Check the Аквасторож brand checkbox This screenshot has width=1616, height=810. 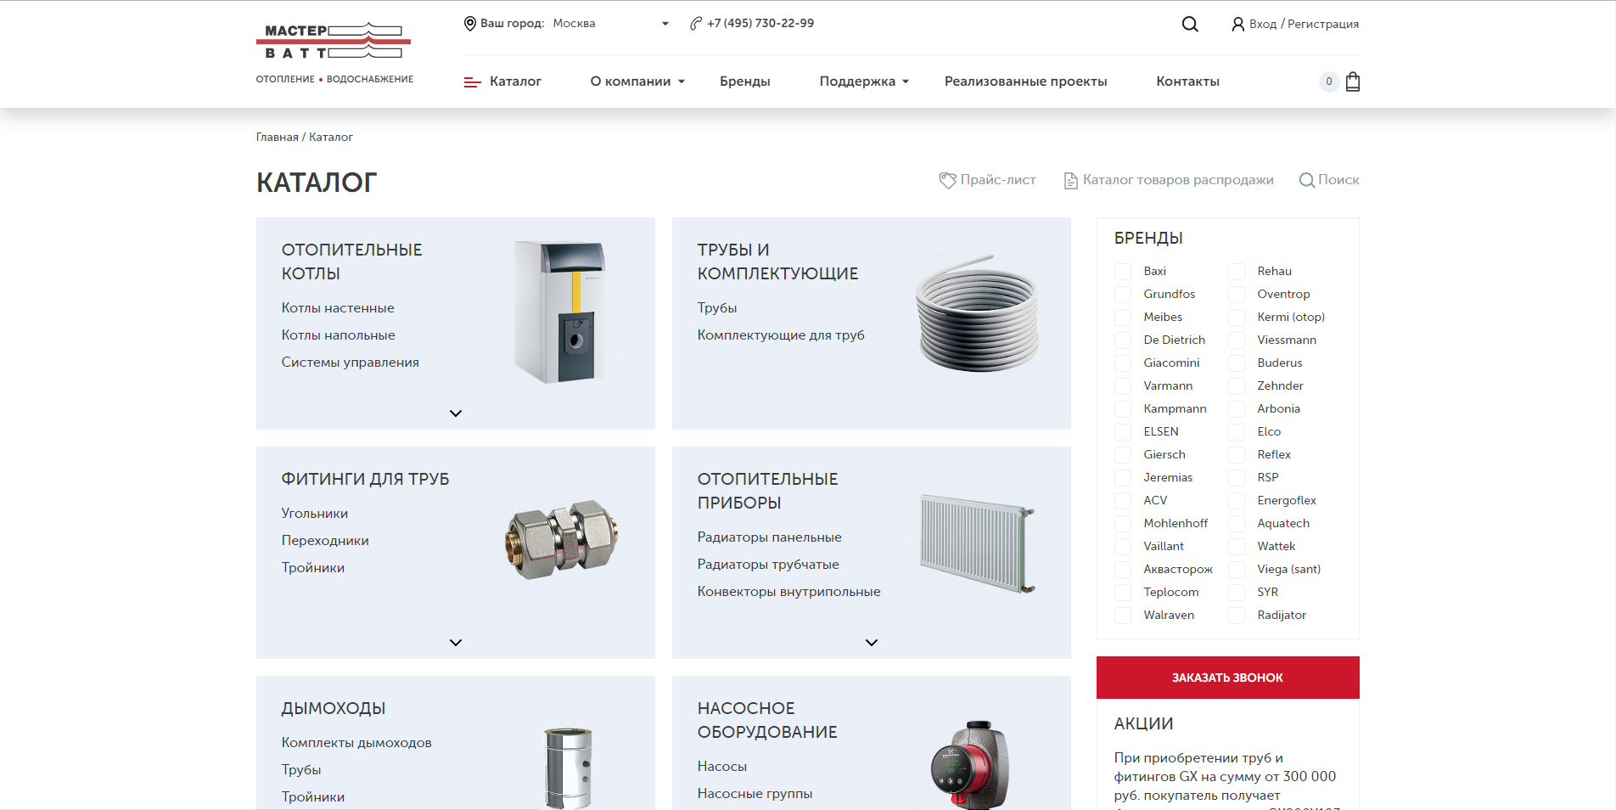(1123, 570)
